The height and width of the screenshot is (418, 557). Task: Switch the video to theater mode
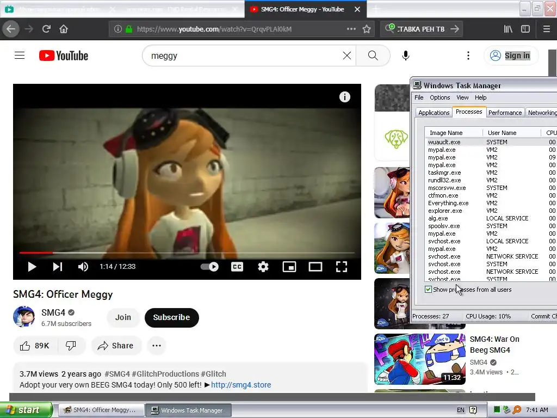point(315,267)
